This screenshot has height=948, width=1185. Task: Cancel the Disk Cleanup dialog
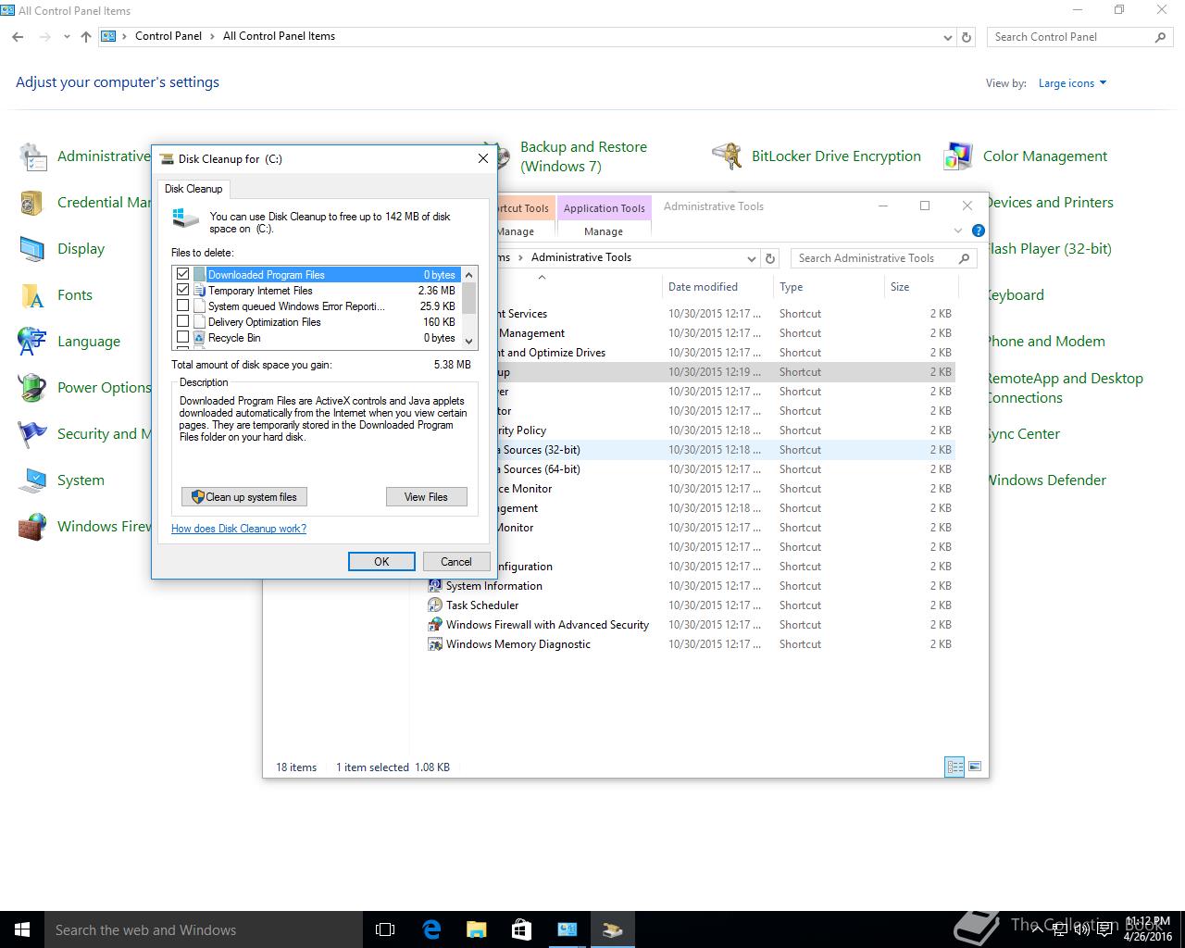click(456, 562)
